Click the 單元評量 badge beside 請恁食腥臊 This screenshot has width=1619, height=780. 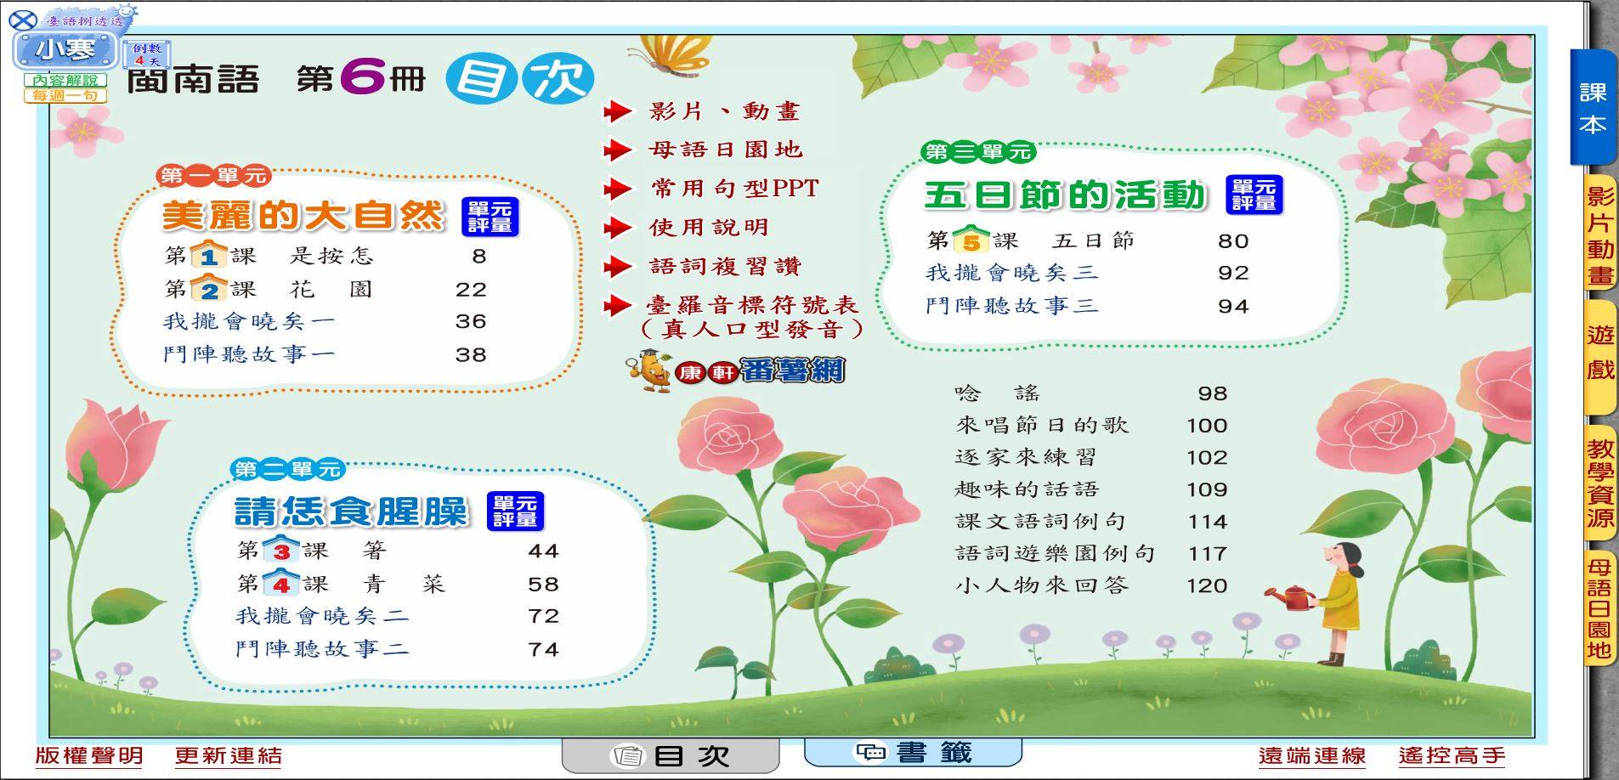point(515,511)
